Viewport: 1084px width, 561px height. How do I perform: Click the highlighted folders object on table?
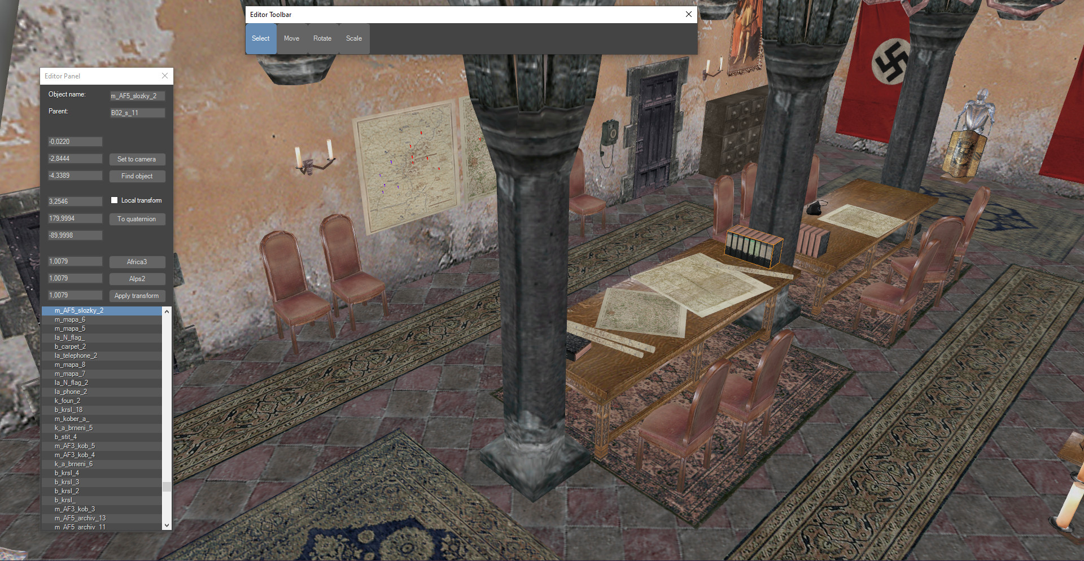point(754,247)
